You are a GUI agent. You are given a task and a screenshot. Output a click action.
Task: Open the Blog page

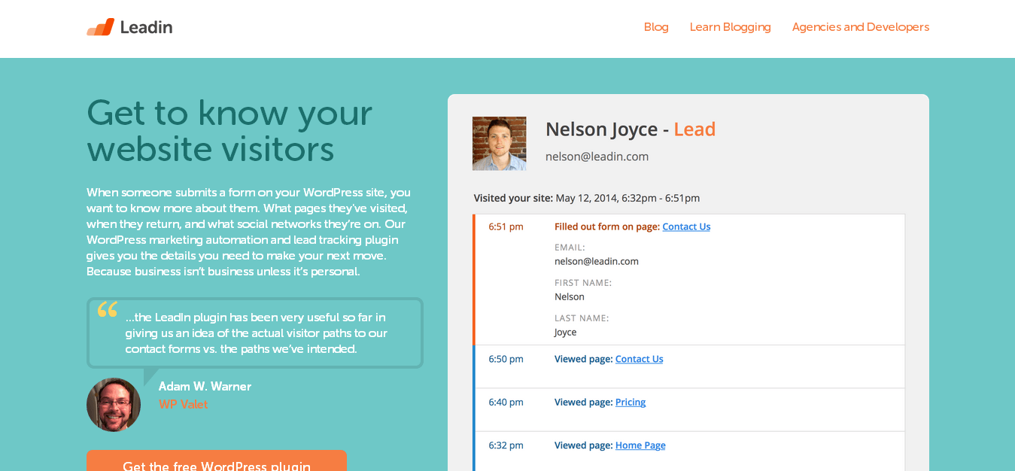pos(656,27)
